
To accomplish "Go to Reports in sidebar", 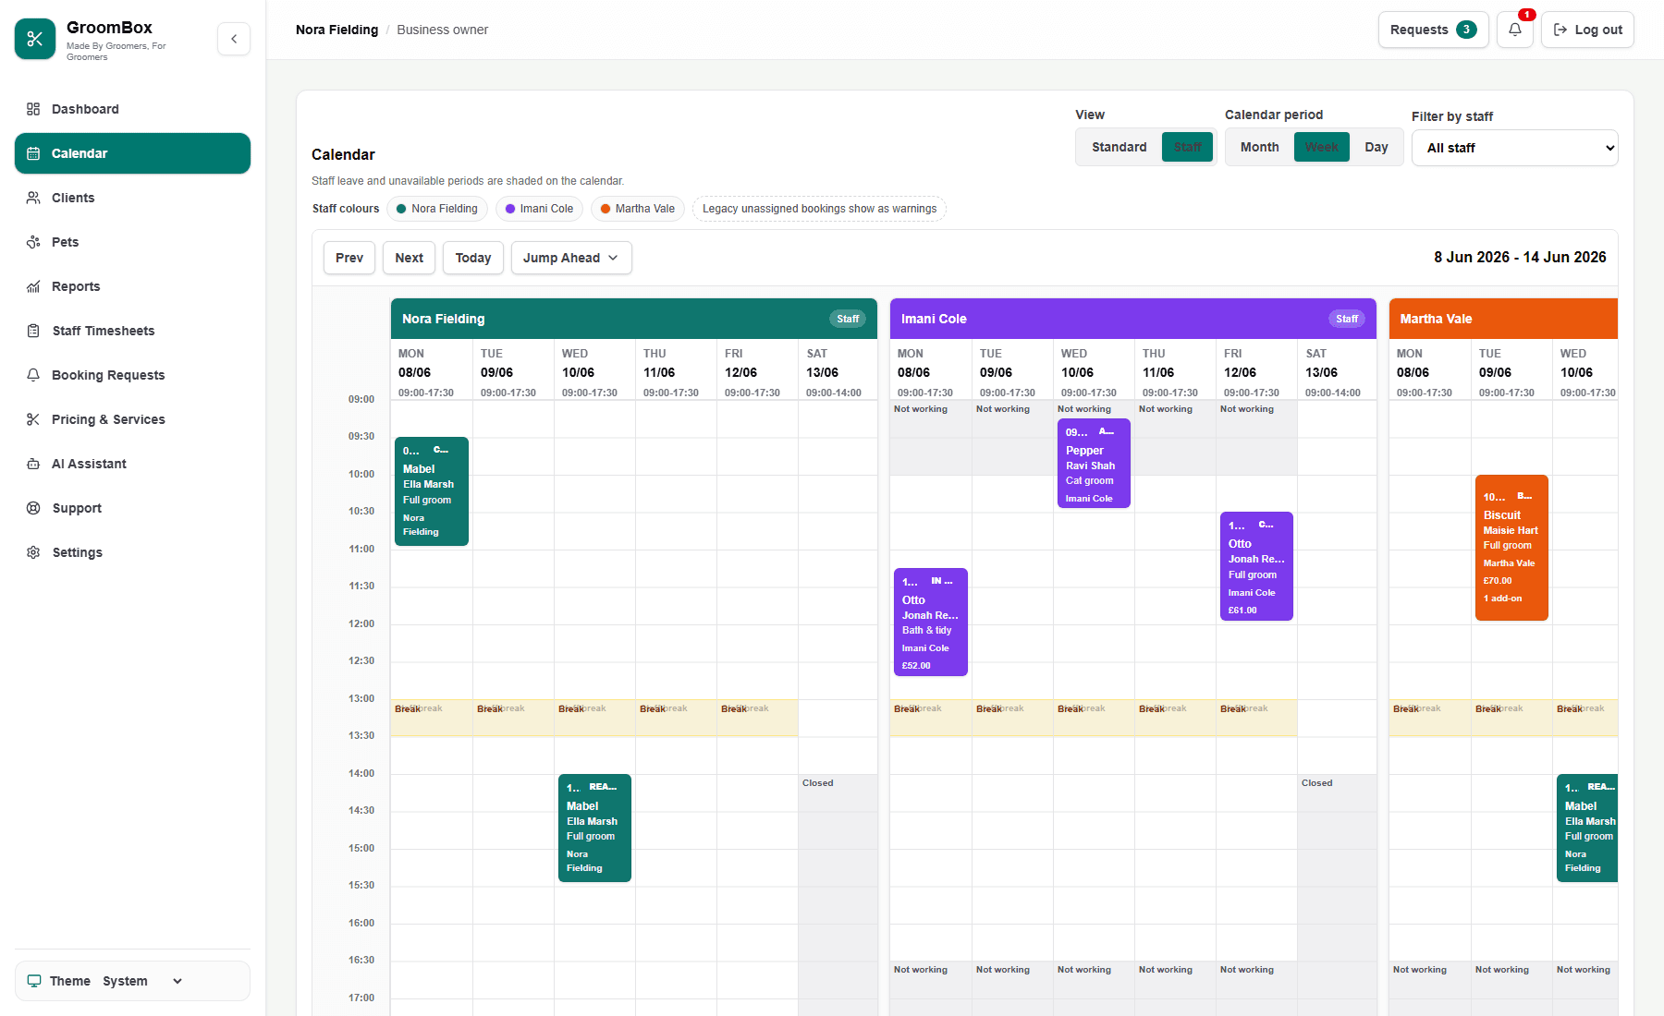I will [x=132, y=286].
